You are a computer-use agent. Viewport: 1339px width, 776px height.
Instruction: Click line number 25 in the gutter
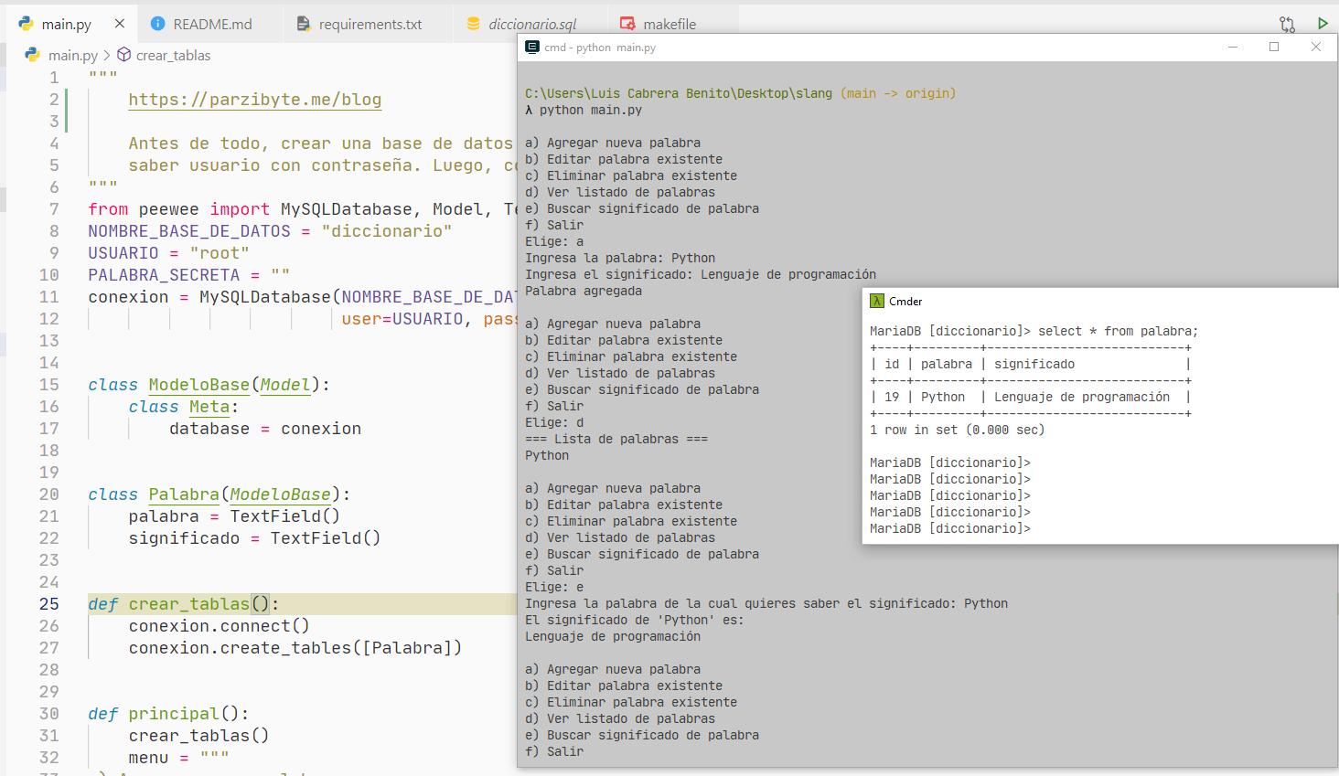click(x=48, y=604)
